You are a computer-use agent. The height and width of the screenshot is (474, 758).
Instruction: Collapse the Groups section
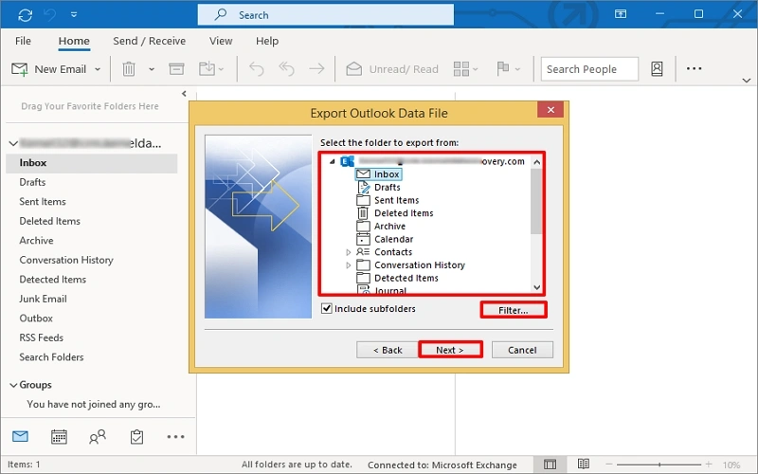pyautogui.click(x=13, y=385)
